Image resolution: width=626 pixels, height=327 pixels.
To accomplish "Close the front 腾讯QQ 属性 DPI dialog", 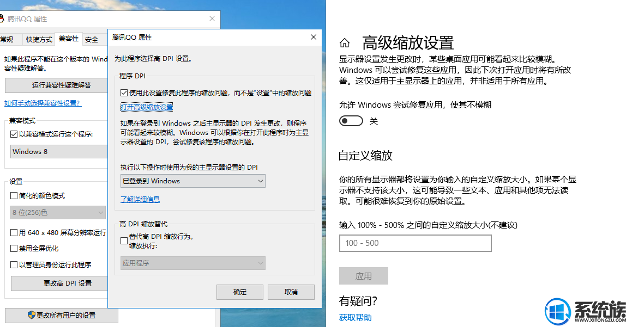I will pos(314,37).
